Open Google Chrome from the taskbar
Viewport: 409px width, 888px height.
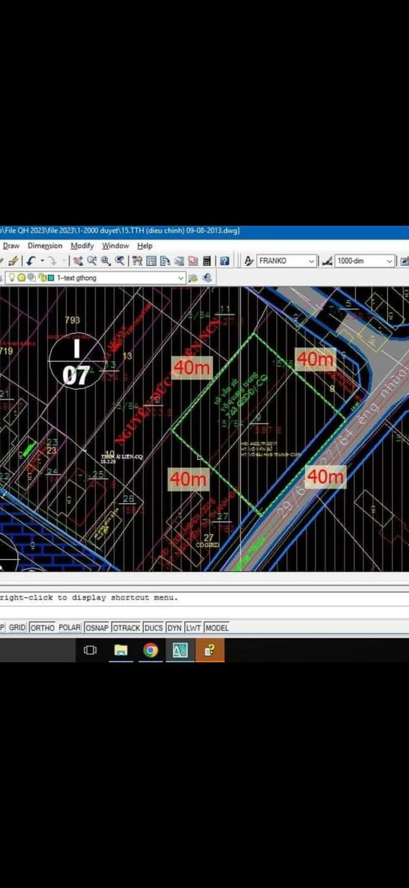coord(151,650)
